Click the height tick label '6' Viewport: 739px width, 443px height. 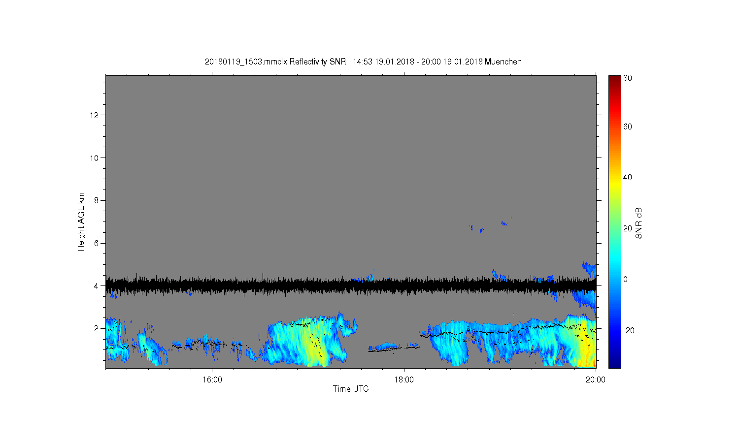pos(97,243)
